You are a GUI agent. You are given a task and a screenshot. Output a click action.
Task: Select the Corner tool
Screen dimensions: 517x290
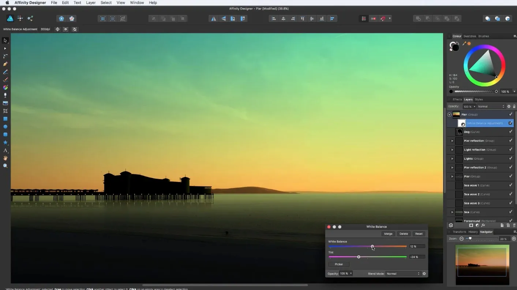pyautogui.click(x=5, y=56)
